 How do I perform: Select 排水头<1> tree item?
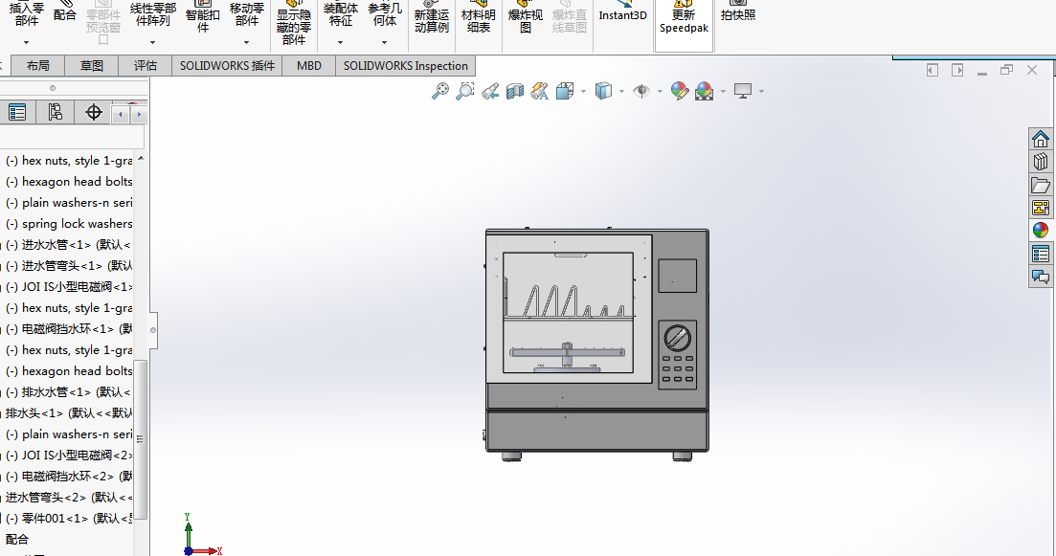point(70,412)
